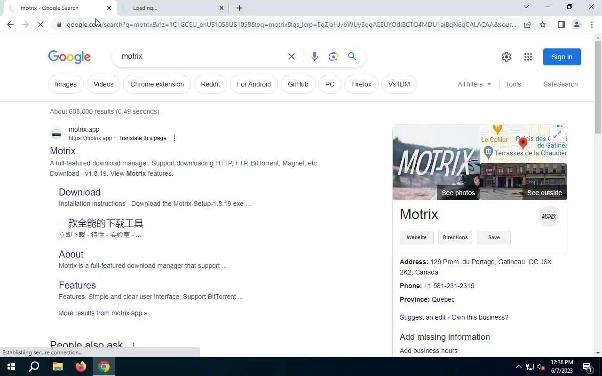Screen dimensions: 602x376
Task: Open the About sitelink
Action: 71,254
